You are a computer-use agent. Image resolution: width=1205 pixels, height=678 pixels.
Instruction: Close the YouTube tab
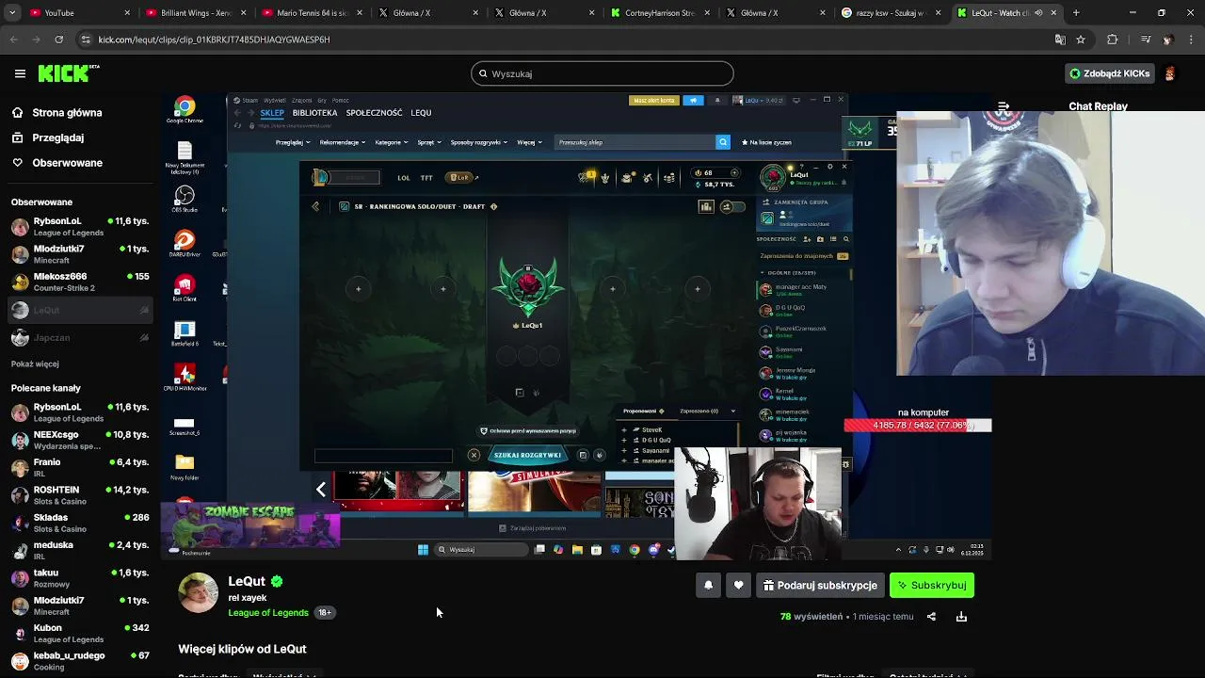coord(127,13)
